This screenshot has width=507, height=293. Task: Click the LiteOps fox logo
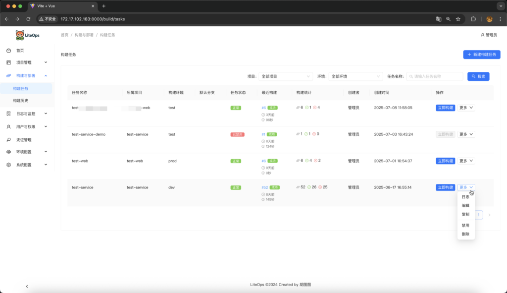[x=20, y=35]
